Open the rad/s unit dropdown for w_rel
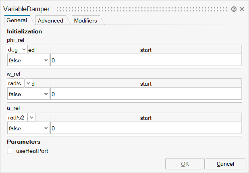Image resolution: width=249 pixels, height=173 pixels. point(28,84)
